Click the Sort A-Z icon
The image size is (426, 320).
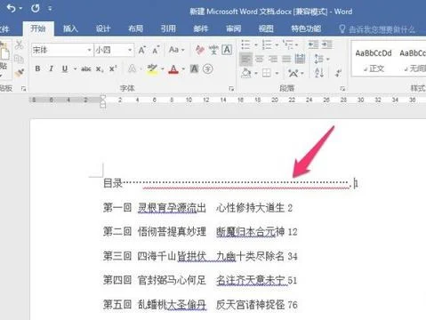coord(319,73)
